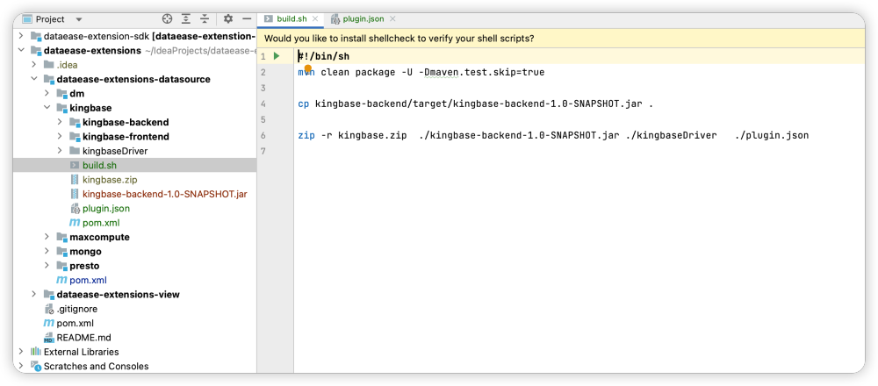This screenshot has height=386, width=878.
Task: Expand Scratches and Consoles node
Action: point(21,367)
